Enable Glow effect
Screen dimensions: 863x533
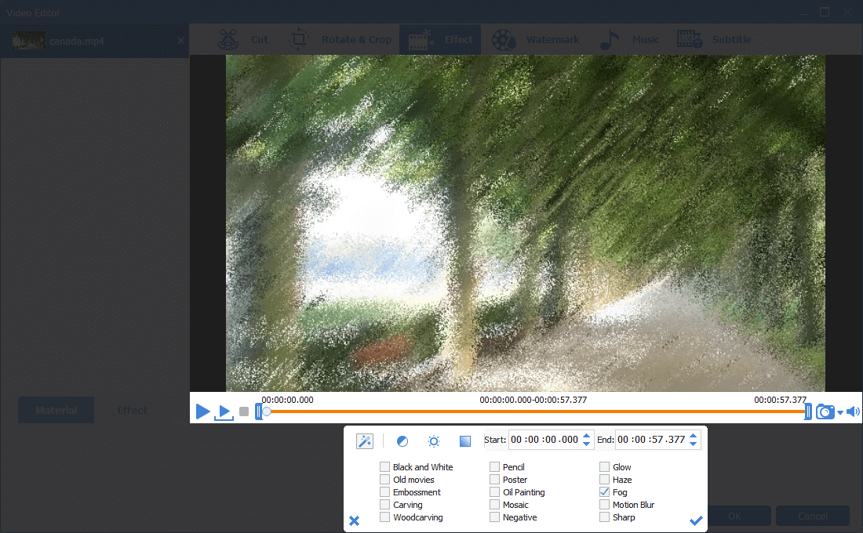(604, 467)
